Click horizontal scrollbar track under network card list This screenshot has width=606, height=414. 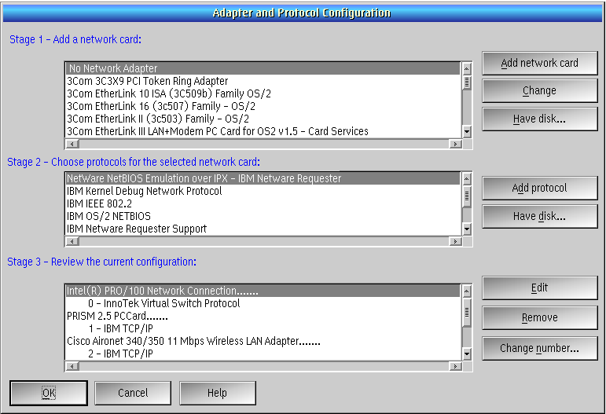coord(264,144)
